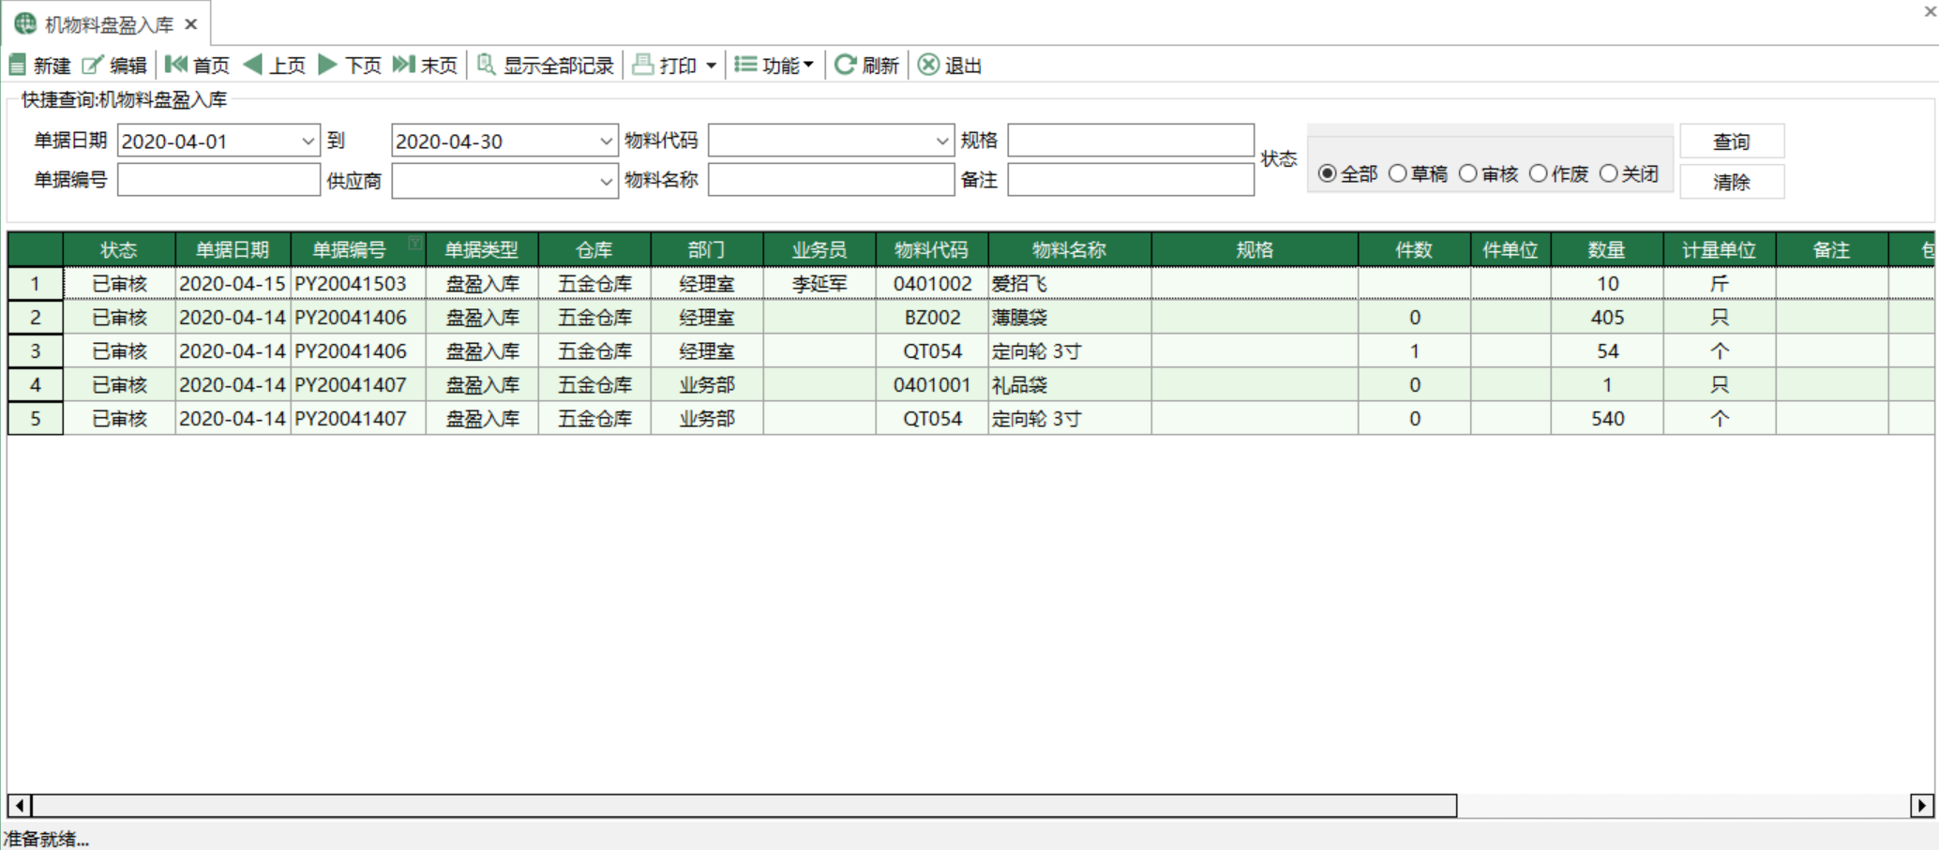Click the 数量 column header
This screenshot has height=850, width=1939.
pyautogui.click(x=1607, y=250)
